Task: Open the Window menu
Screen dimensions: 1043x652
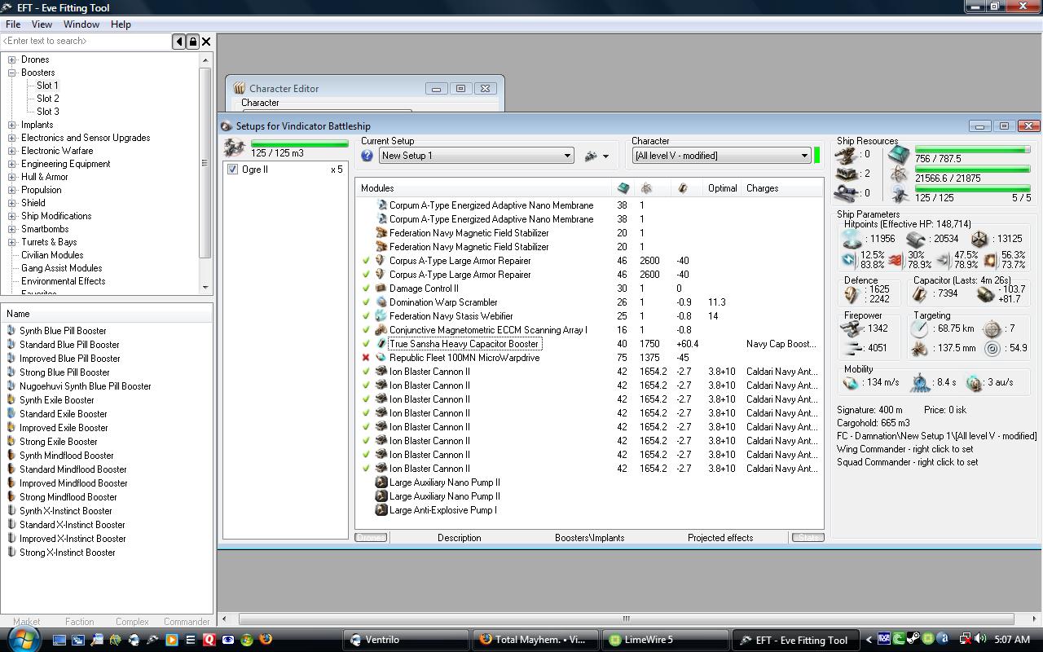Action: [81, 24]
